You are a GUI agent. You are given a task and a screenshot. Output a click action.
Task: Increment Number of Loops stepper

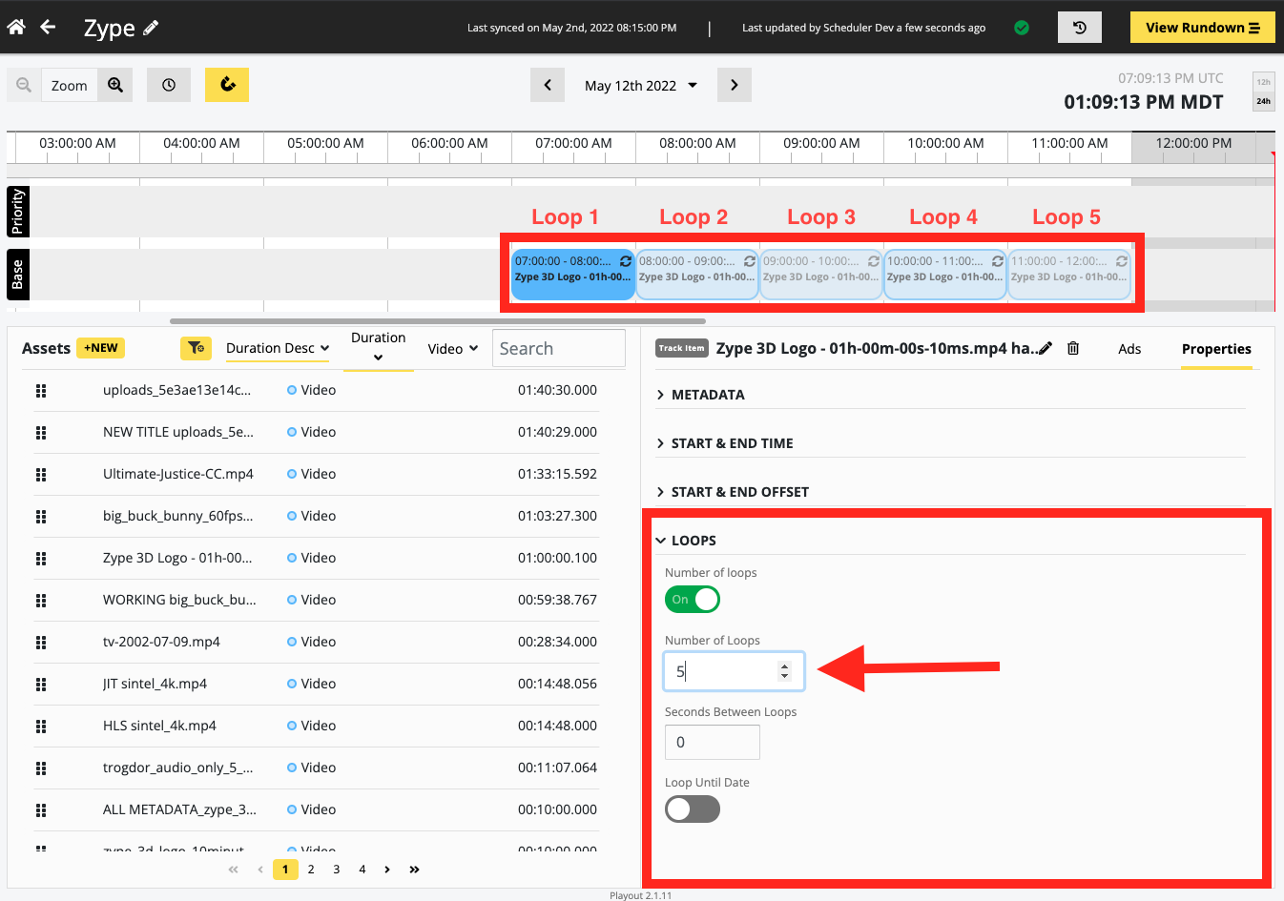pyautogui.click(x=785, y=666)
